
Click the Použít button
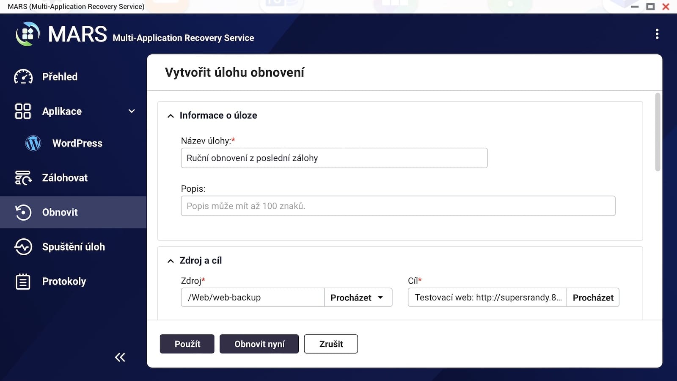(187, 344)
